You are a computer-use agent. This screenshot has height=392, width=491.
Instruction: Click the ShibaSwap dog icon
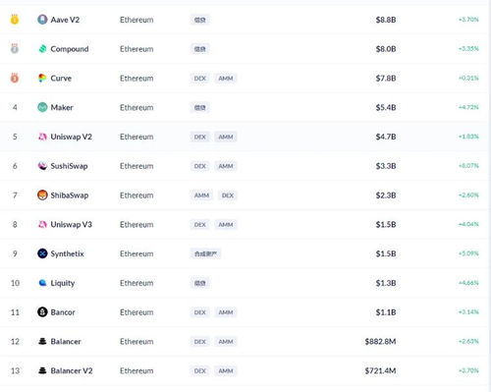pos(42,196)
